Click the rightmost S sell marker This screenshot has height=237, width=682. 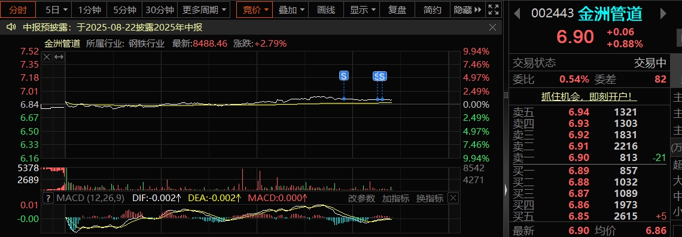tap(382, 77)
